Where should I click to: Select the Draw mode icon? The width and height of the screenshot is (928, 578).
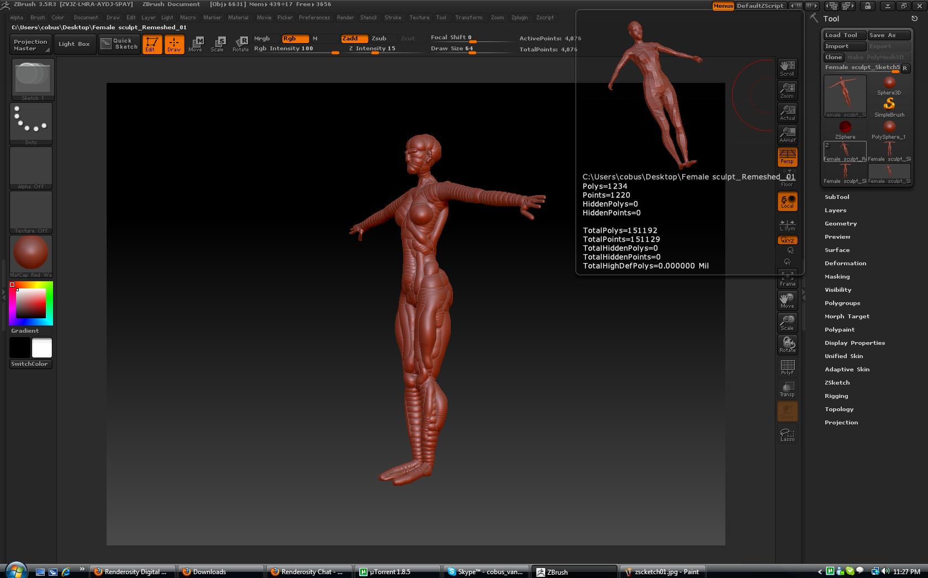[174, 44]
